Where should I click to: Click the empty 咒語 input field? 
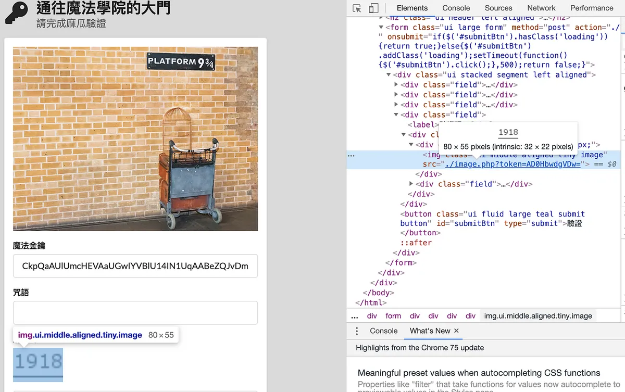tap(135, 313)
